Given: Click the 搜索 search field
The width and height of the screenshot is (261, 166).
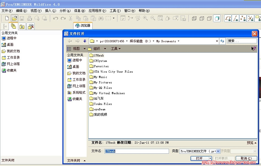Looking at the screenshot, I should click(x=242, y=41).
